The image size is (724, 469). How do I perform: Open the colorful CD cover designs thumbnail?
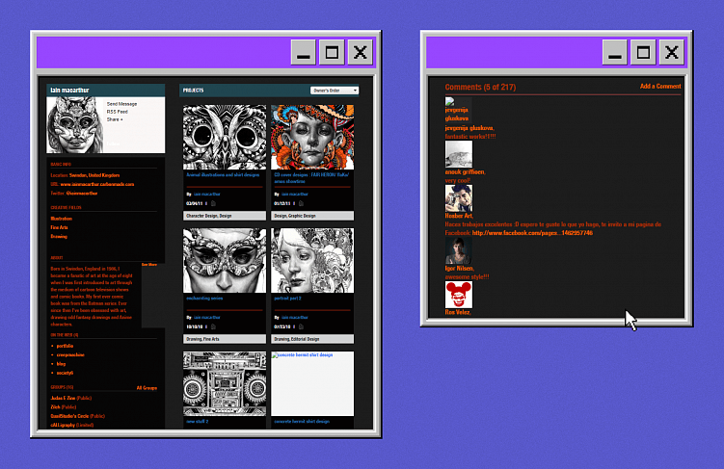(312, 137)
